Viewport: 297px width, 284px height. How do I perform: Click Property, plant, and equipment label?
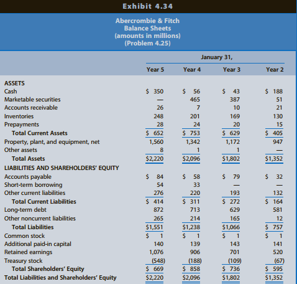52,142
